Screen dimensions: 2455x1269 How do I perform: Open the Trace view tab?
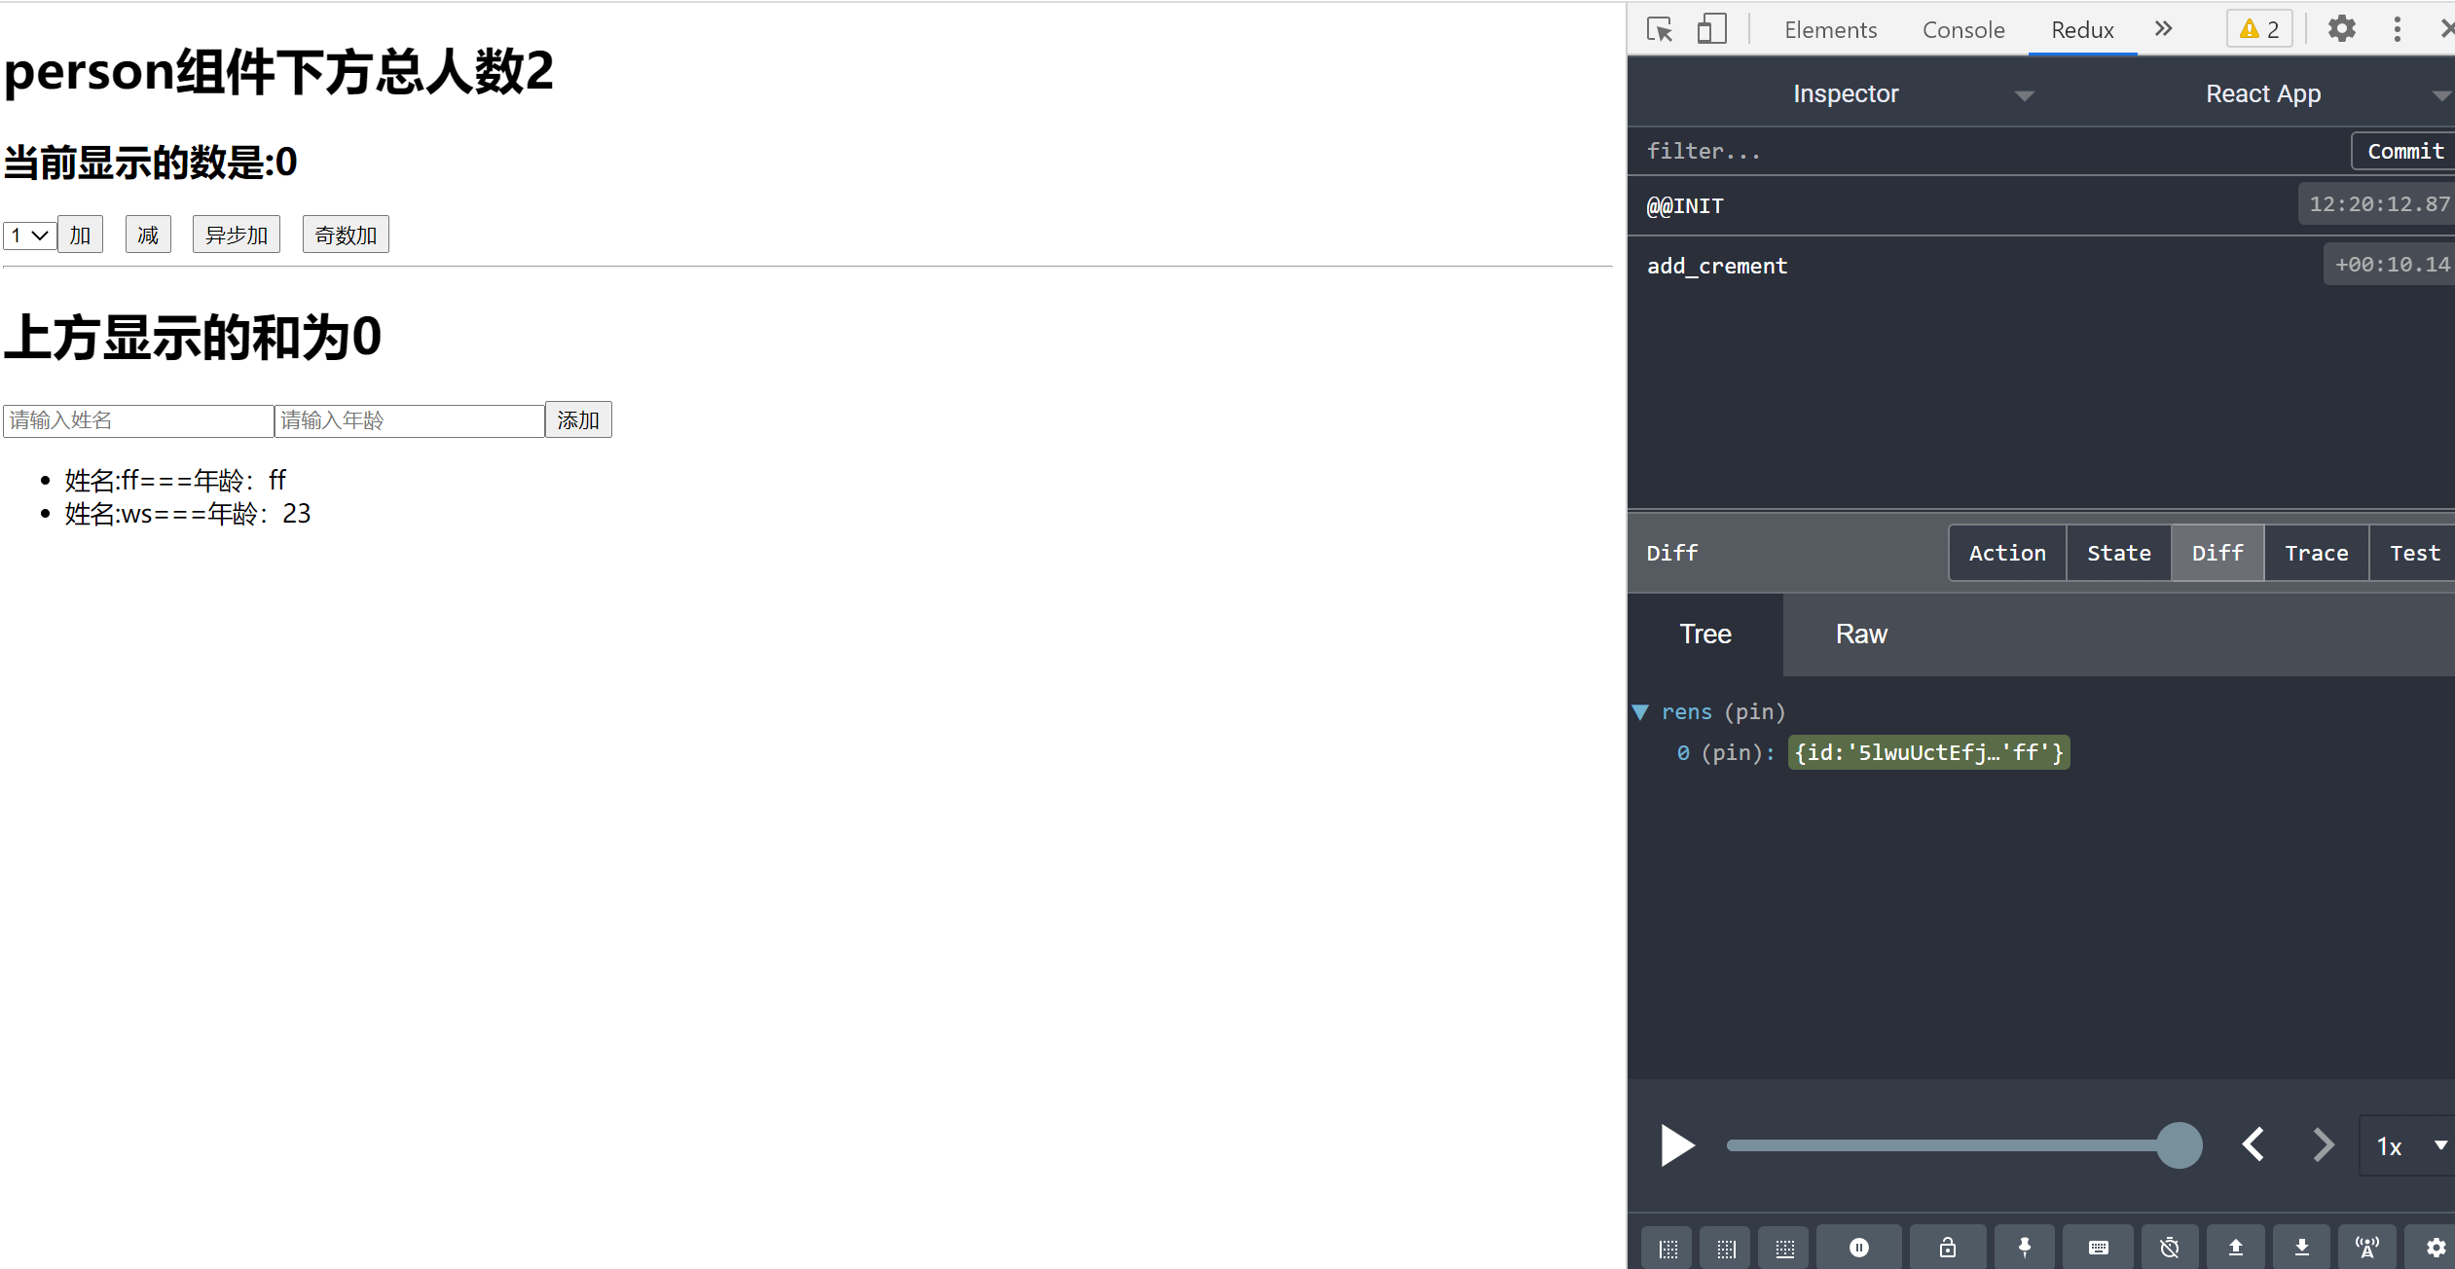tap(2316, 553)
